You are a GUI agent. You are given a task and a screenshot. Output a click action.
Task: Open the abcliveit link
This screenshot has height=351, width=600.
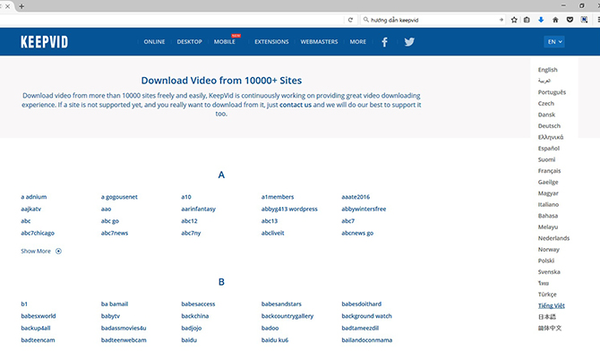click(x=272, y=233)
